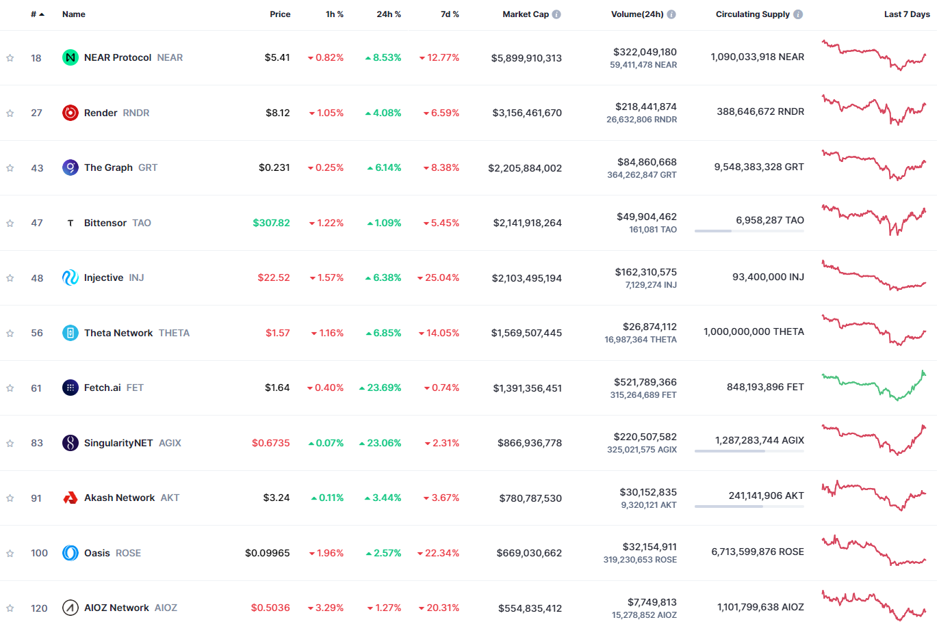Sort by the Circulating Supply header
This screenshot has height=622, width=939.
tap(753, 14)
